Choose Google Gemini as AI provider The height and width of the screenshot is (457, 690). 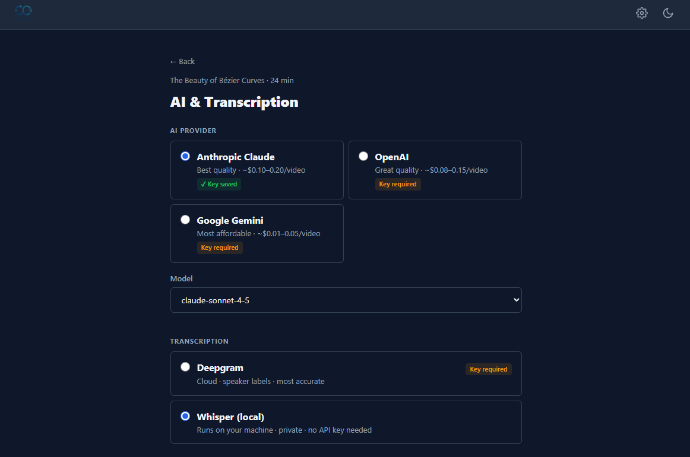pyautogui.click(x=185, y=219)
